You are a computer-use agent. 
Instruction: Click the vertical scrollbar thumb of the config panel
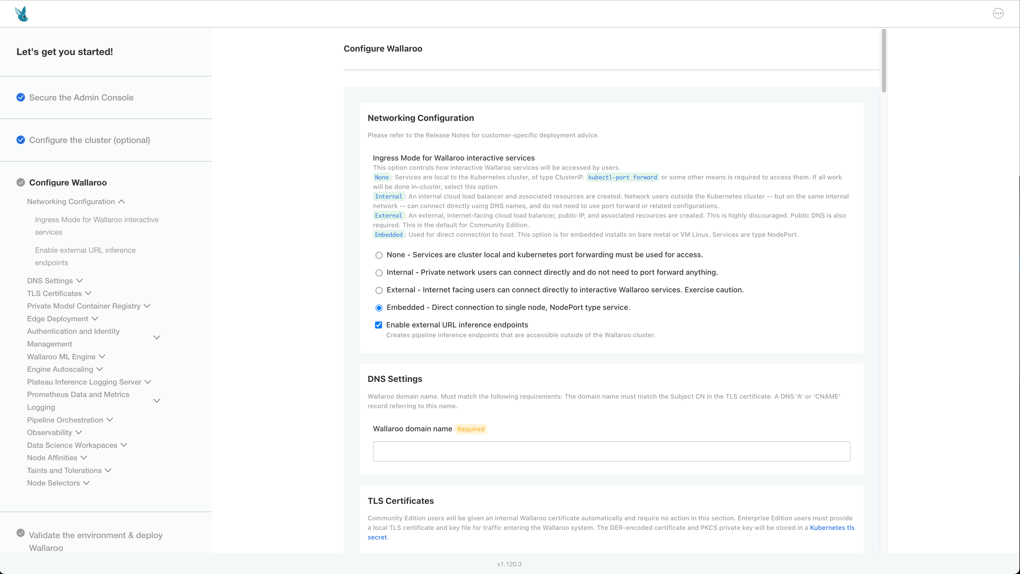point(884,60)
